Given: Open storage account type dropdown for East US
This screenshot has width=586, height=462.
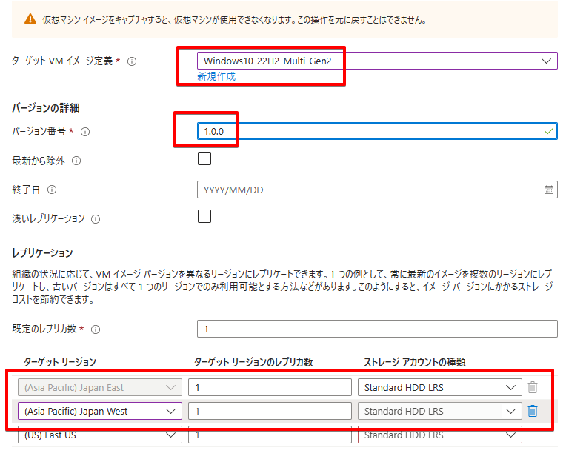Looking at the screenshot, I should pos(440,435).
